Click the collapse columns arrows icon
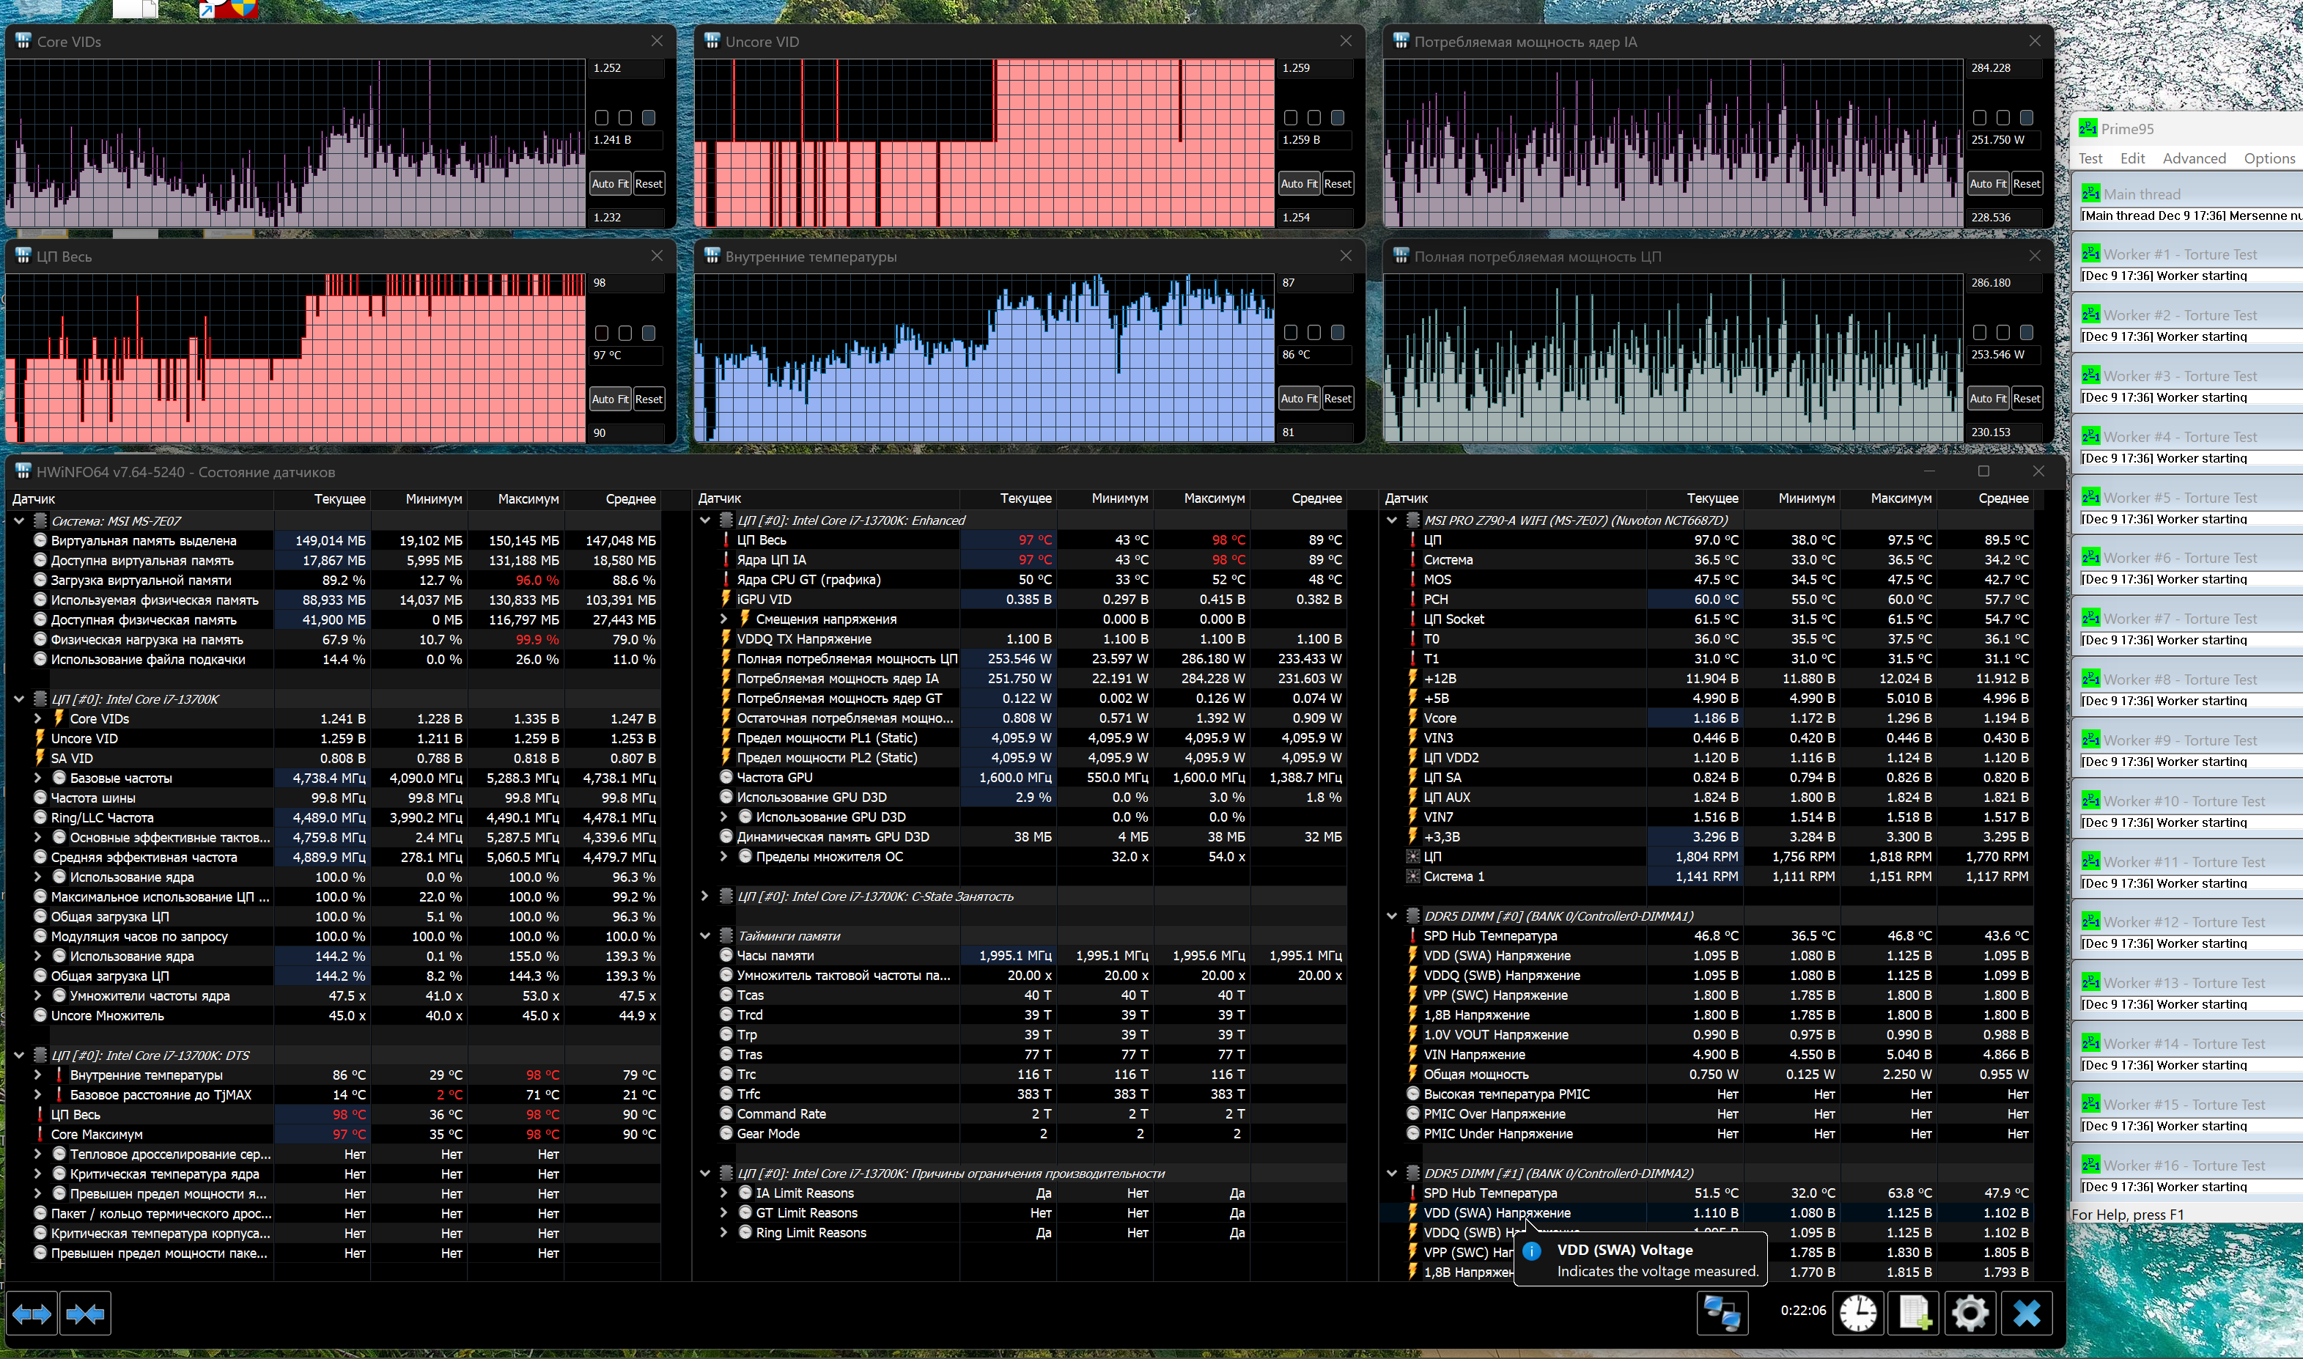The image size is (2303, 1359). pyautogui.click(x=85, y=1314)
